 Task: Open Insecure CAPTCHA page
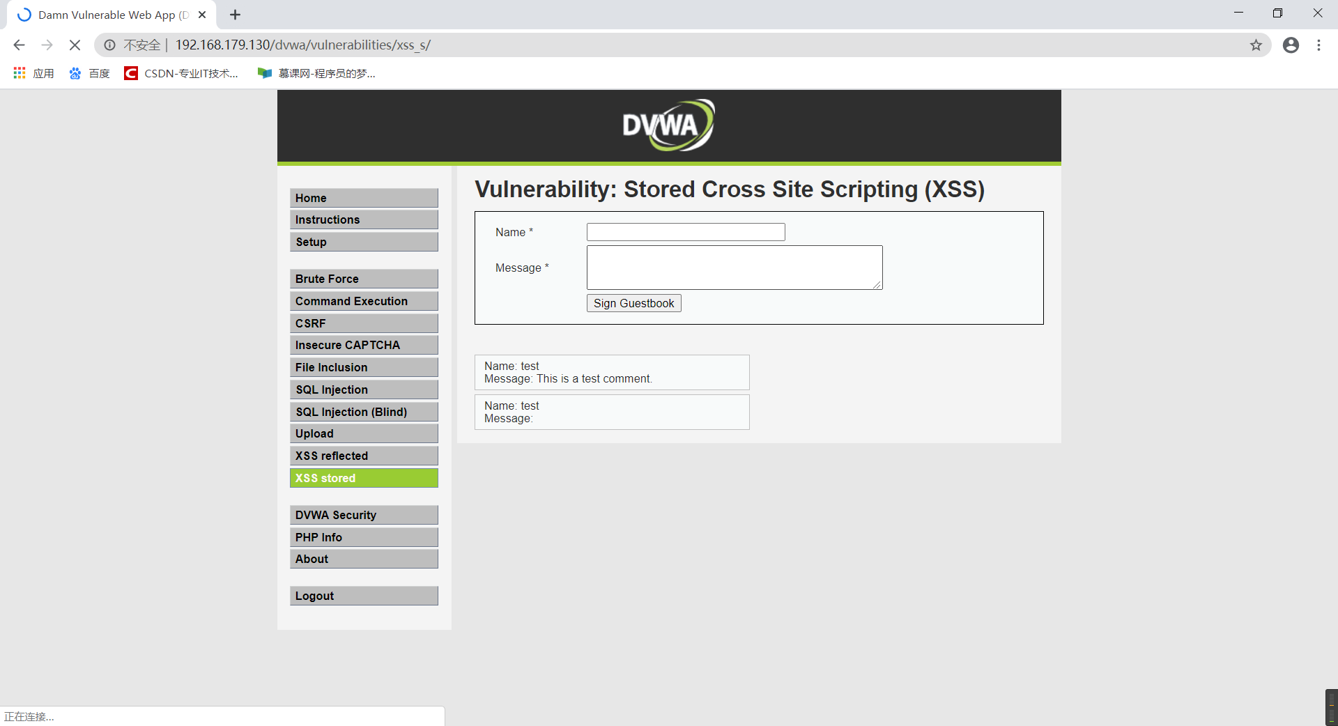click(x=364, y=345)
